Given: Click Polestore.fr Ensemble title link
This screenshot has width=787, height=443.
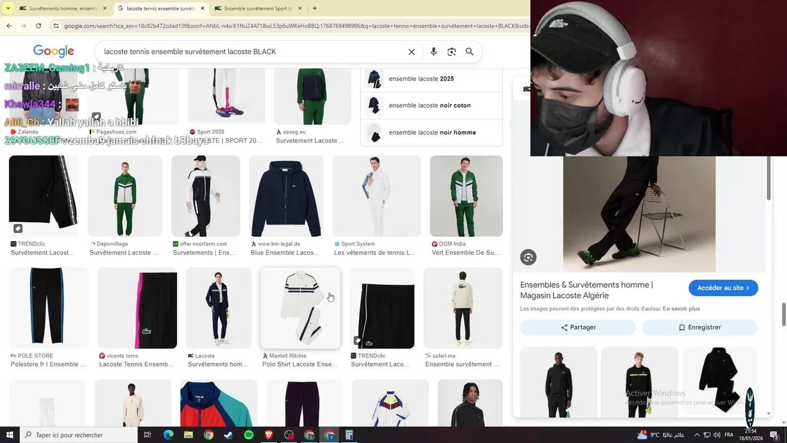Looking at the screenshot, I should tap(49, 364).
